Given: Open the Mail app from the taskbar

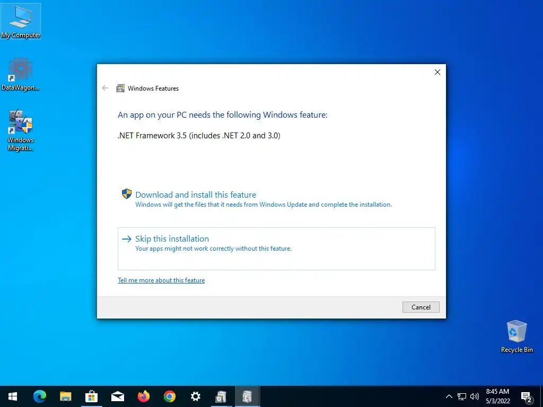Looking at the screenshot, I should [117, 396].
